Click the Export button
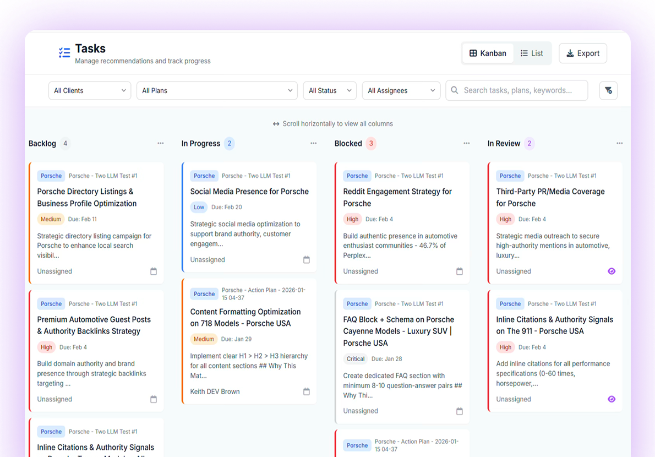Viewport: 655px width, 457px height. click(582, 53)
